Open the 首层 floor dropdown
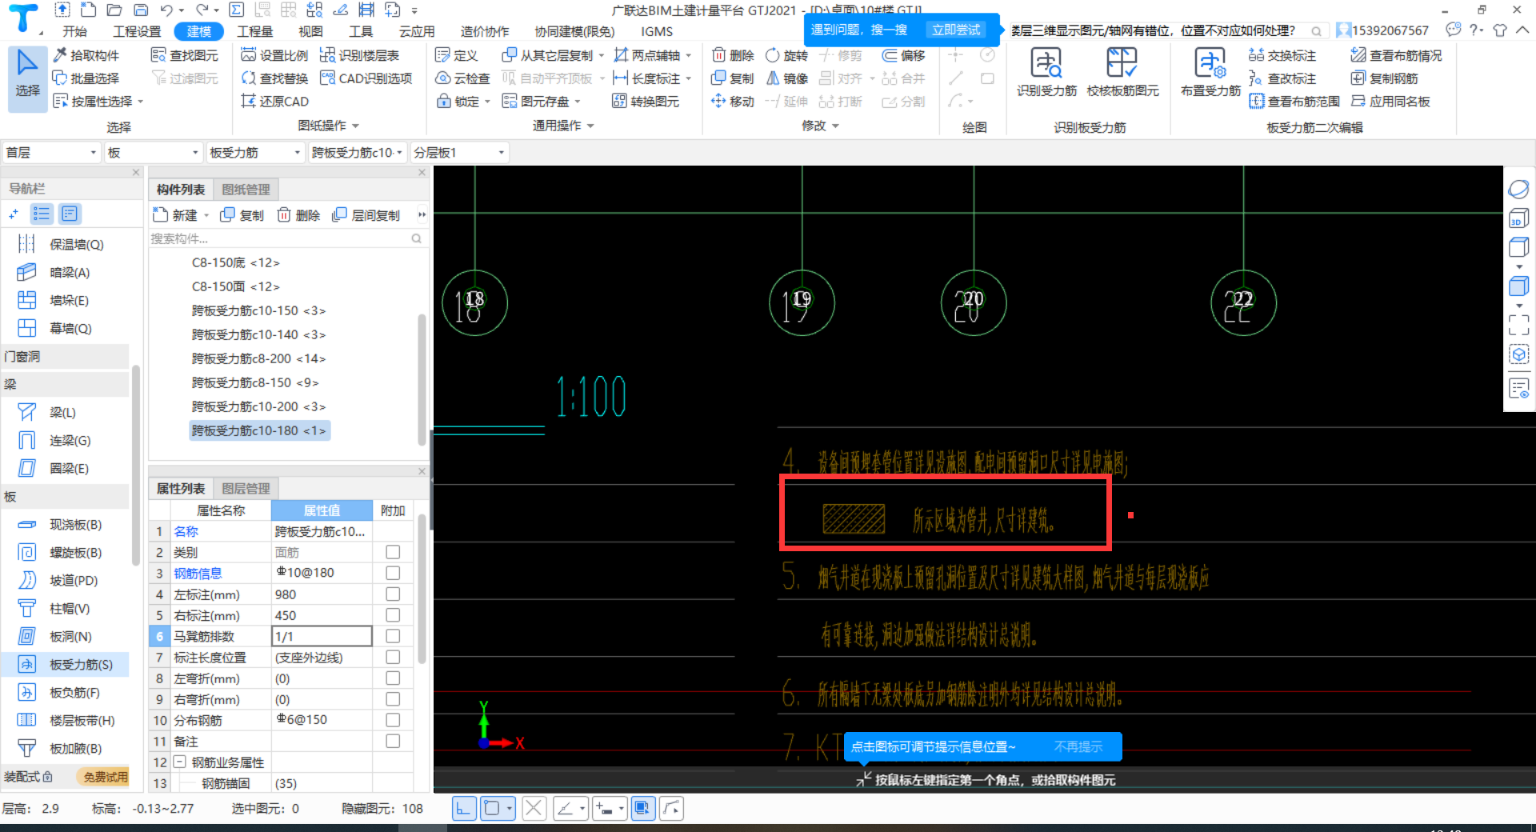The image size is (1536, 832). [51, 152]
